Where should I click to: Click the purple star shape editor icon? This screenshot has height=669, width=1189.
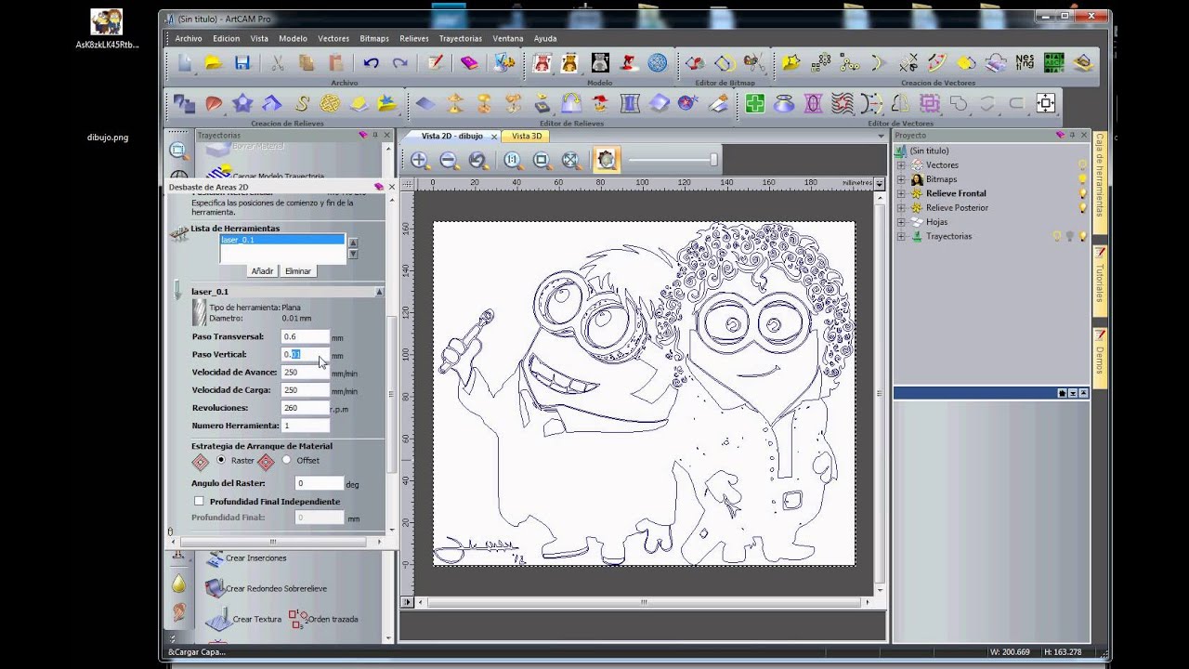coord(242,104)
